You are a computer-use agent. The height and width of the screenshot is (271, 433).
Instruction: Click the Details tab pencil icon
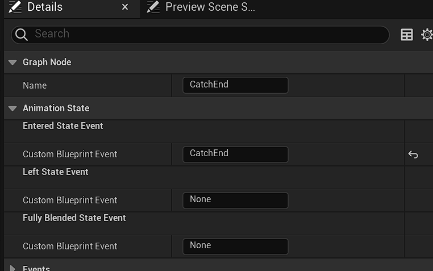(15, 7)
